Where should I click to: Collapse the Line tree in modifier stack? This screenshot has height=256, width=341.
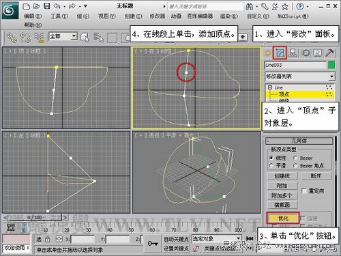(270, 87)
